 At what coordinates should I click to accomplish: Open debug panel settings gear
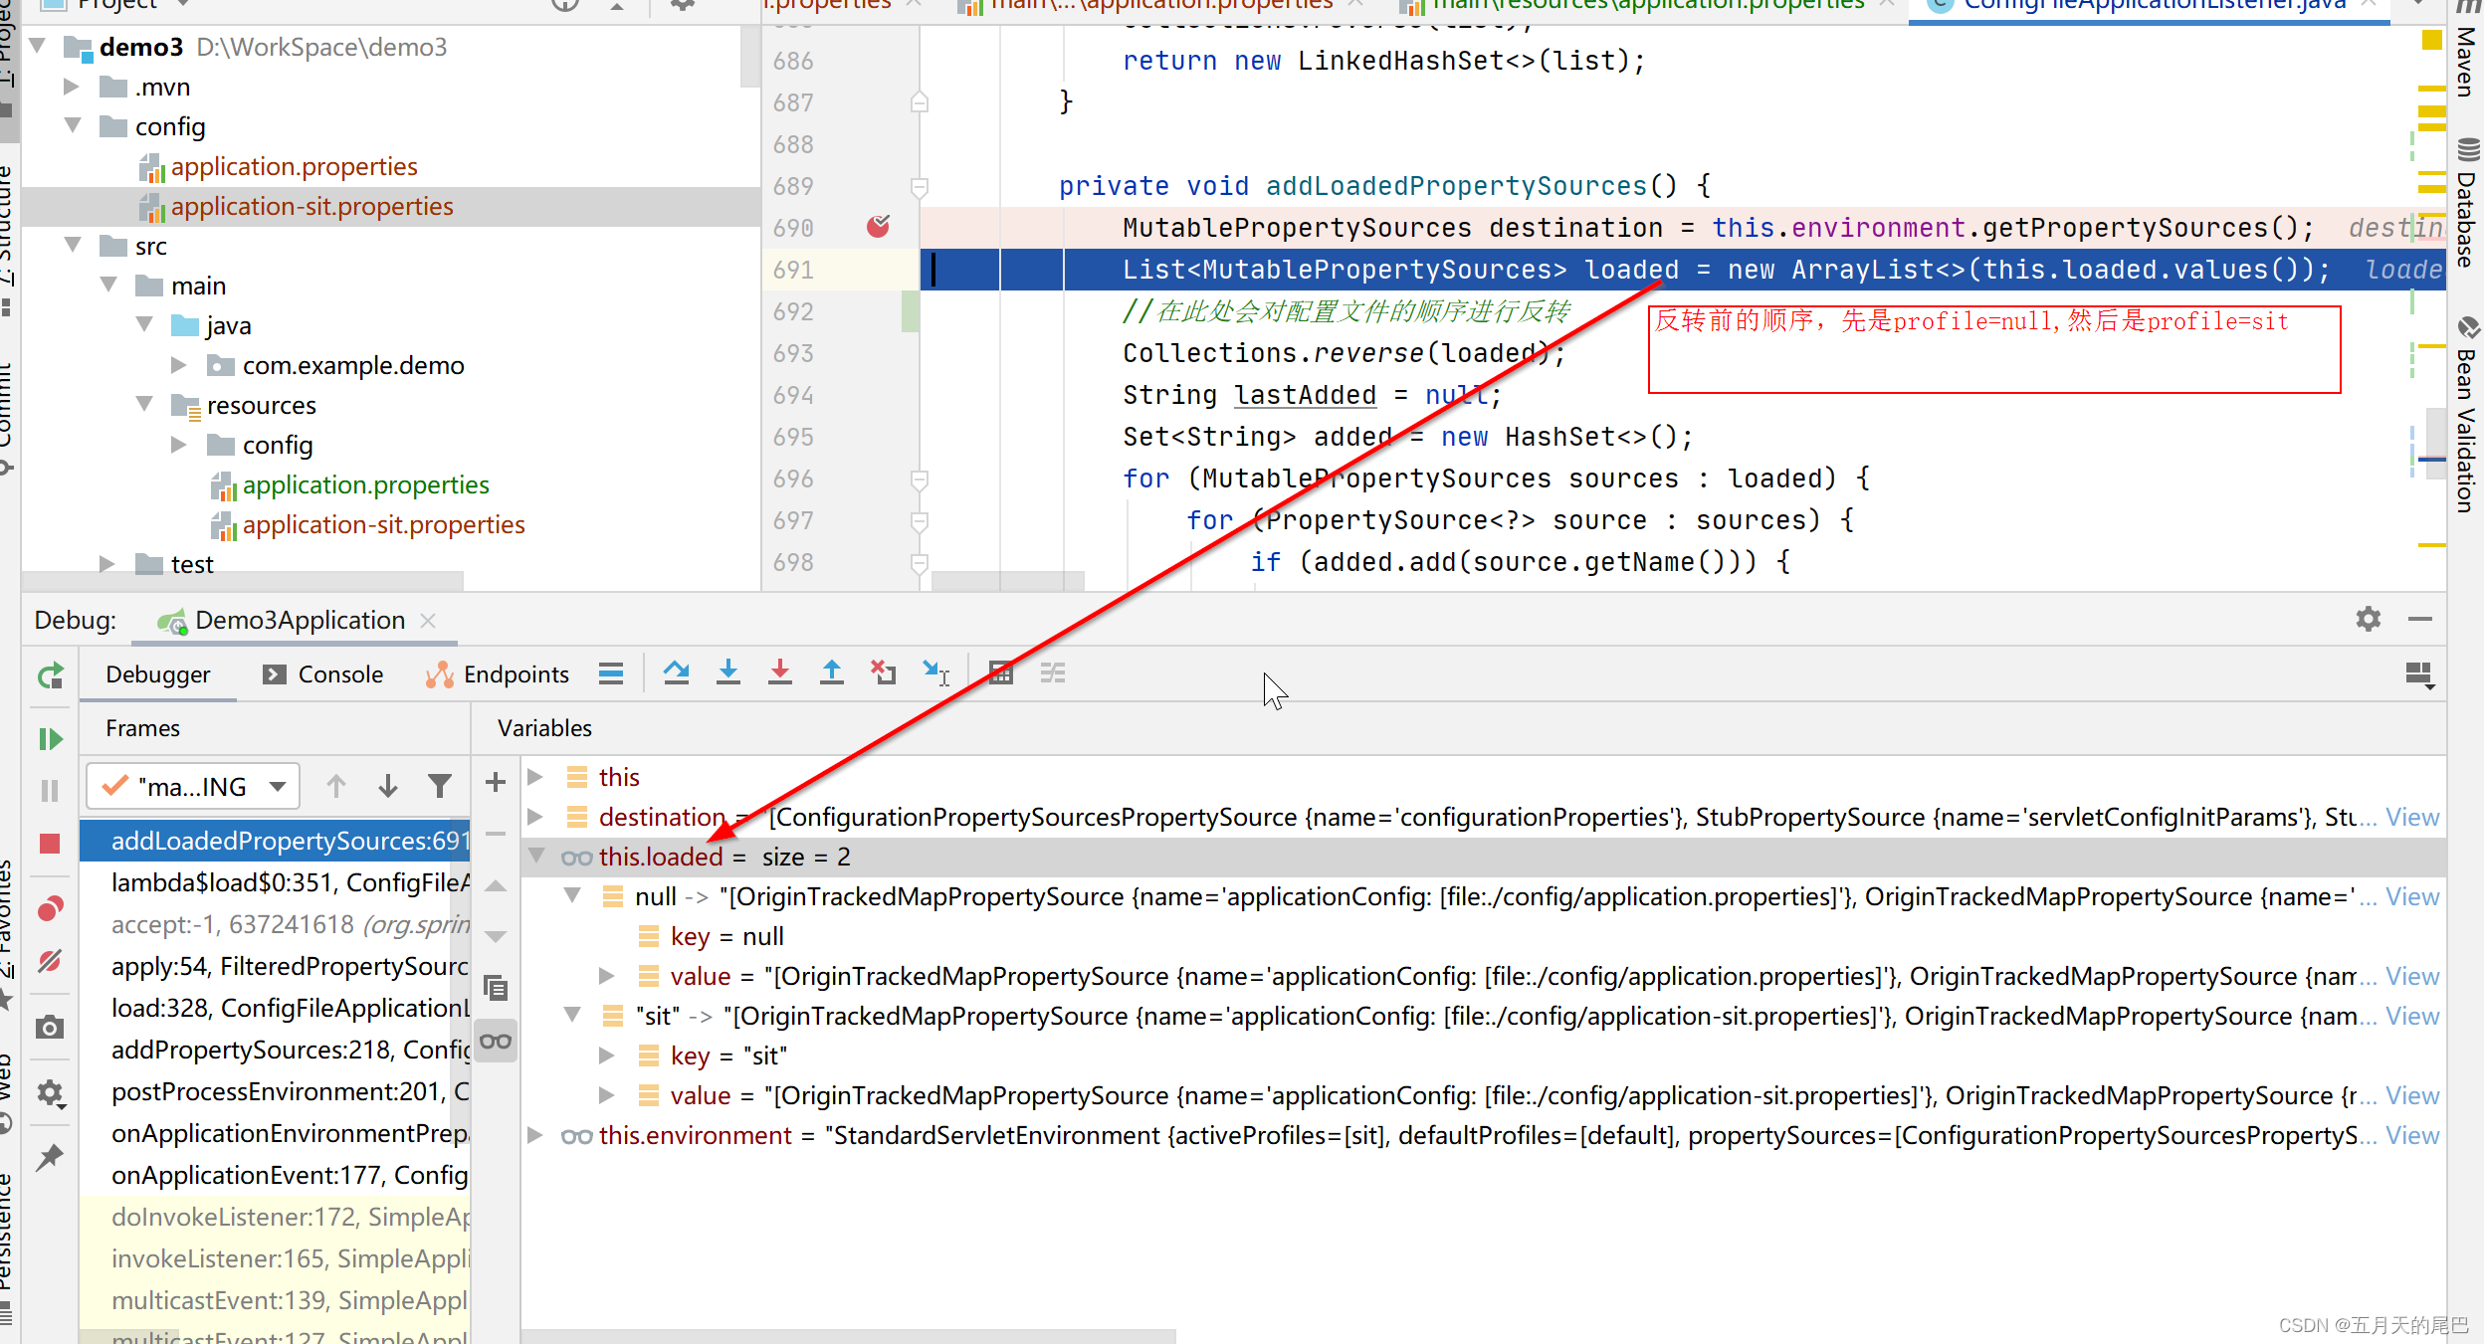pyautogui.click(x=2369, y=620)
